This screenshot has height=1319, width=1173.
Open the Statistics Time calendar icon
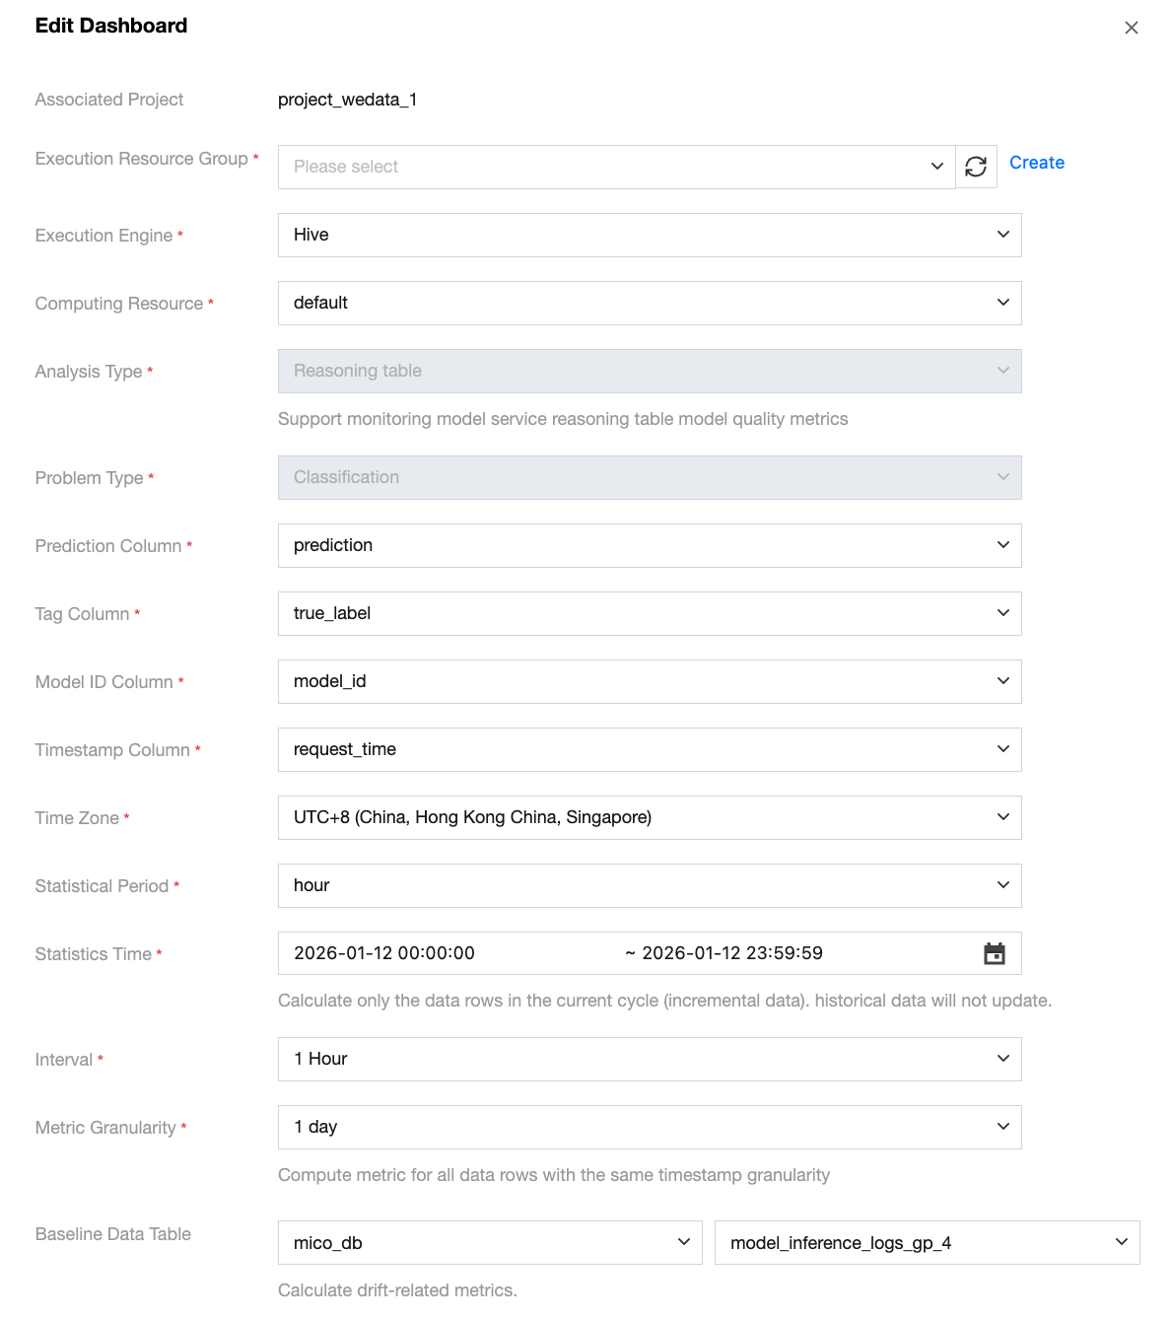[x=995, y=953]
